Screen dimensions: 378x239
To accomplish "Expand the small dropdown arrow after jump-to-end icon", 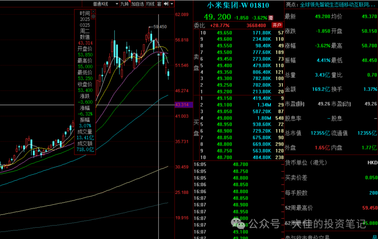I will (x=172, y=4).
